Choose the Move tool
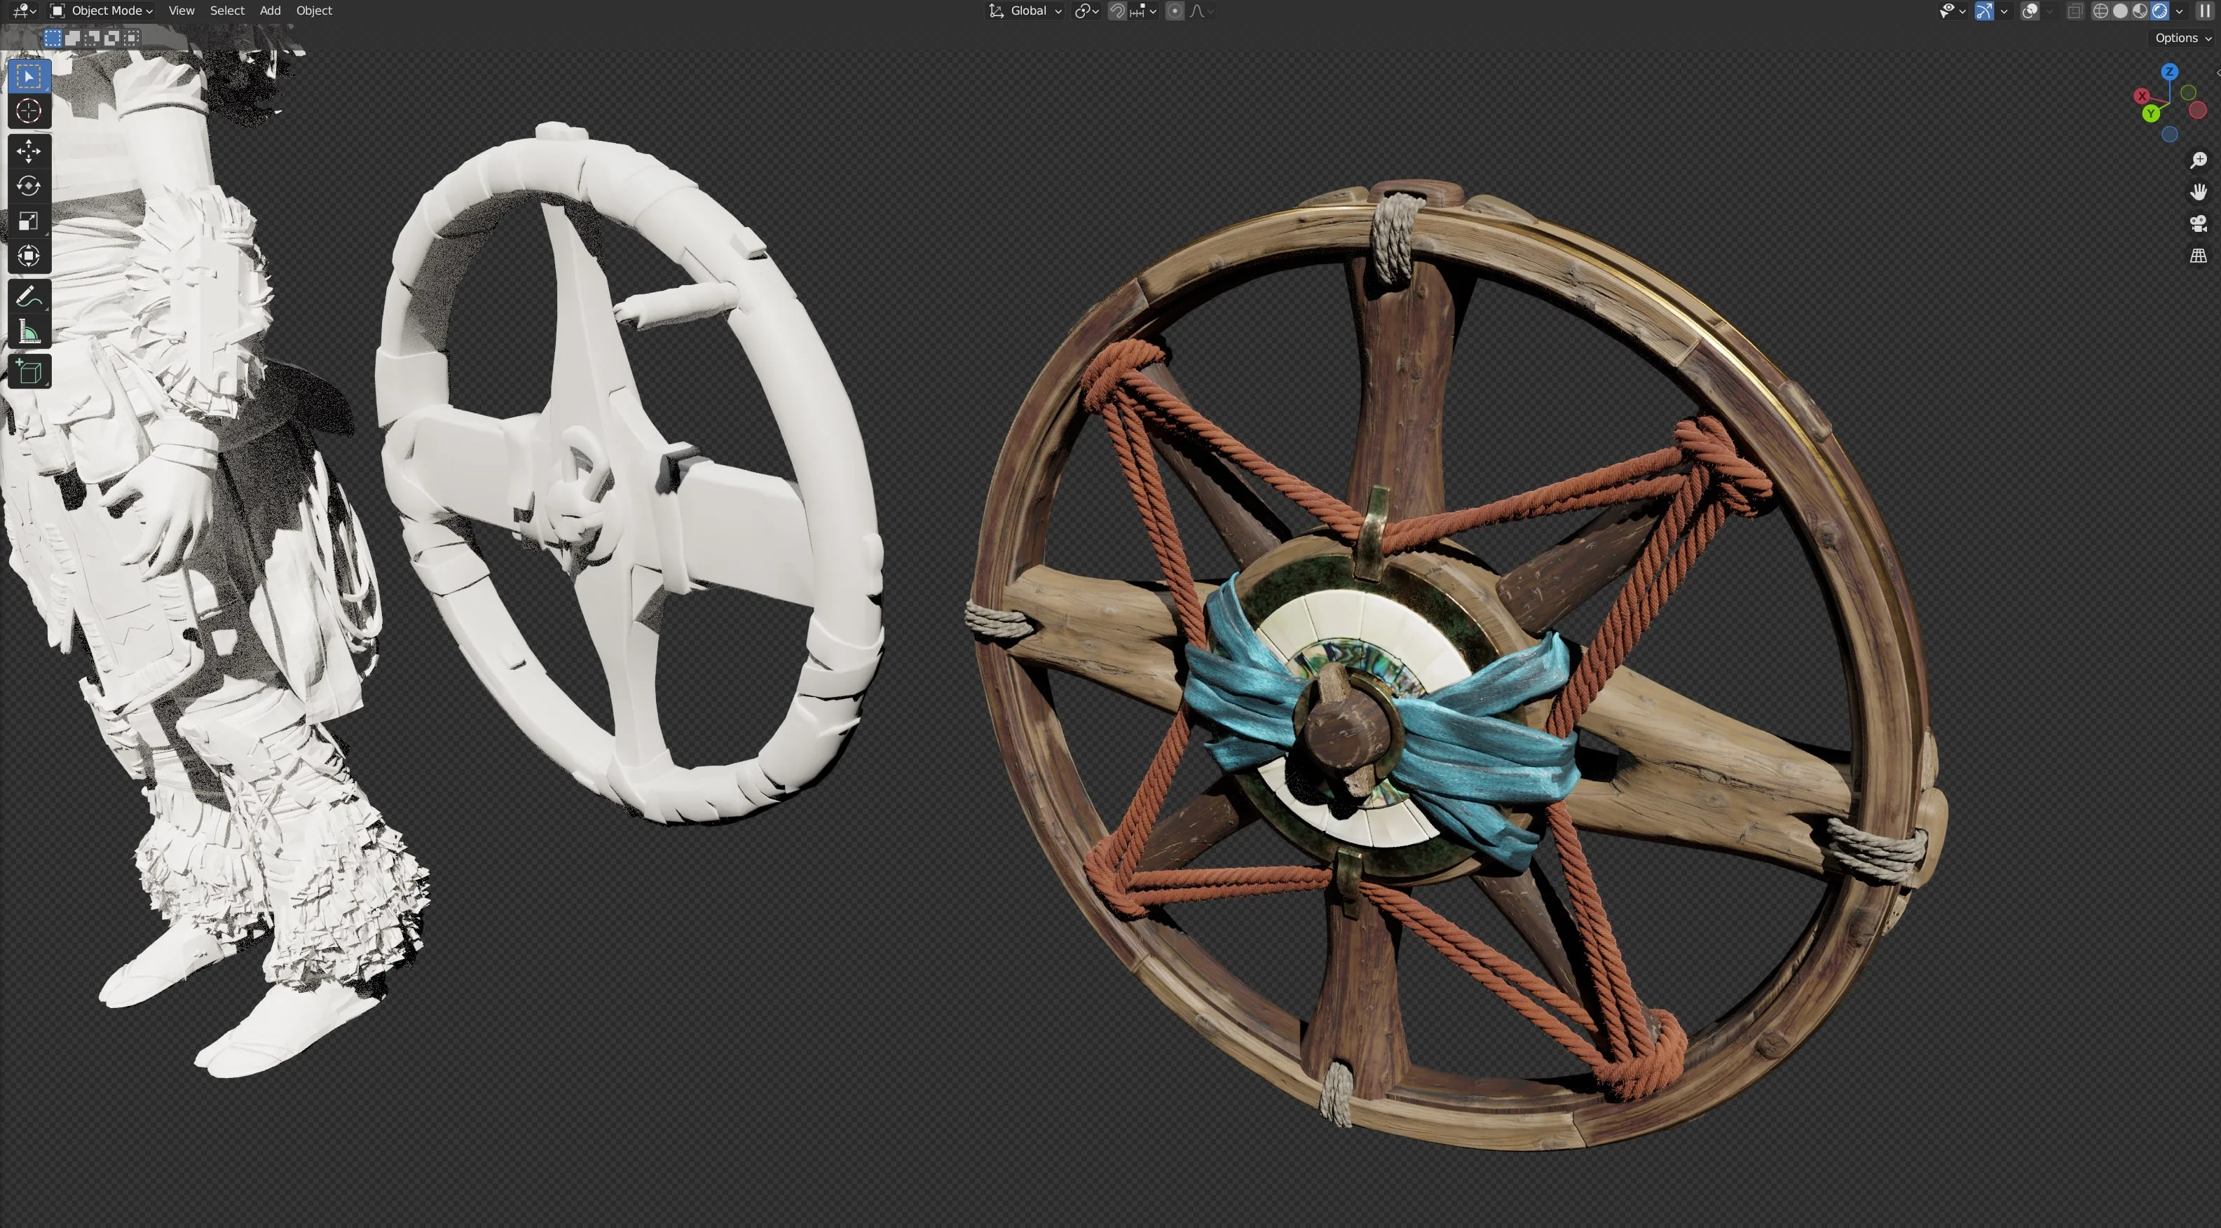 click(29, 151)
